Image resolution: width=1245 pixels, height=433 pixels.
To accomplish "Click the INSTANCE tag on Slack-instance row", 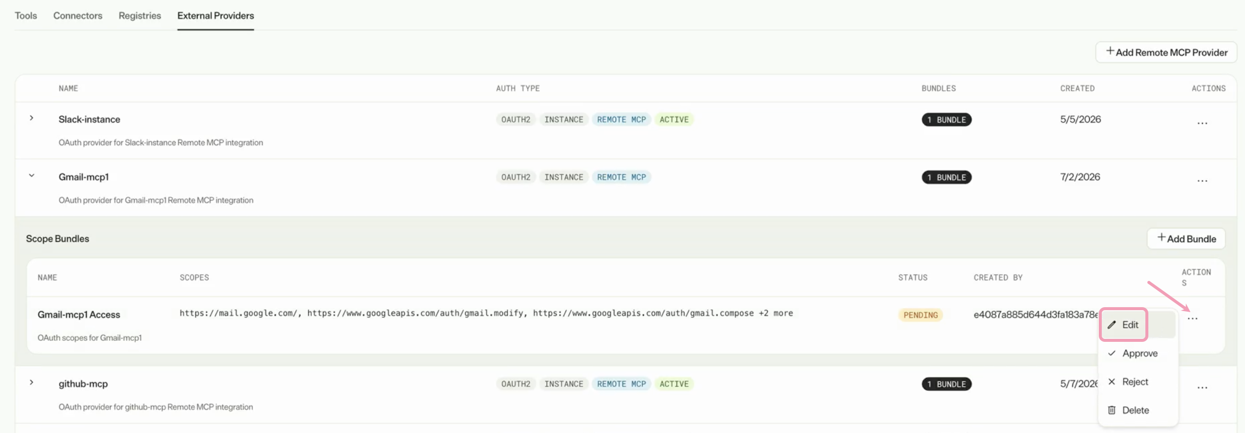I will (564, 119).
